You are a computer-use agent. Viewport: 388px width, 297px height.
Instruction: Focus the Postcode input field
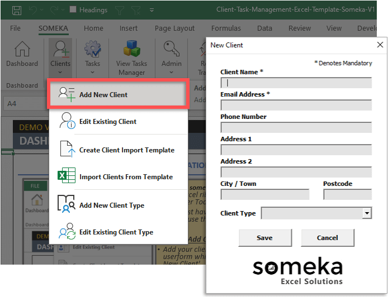pyautogui.click(x=347, y=194)
